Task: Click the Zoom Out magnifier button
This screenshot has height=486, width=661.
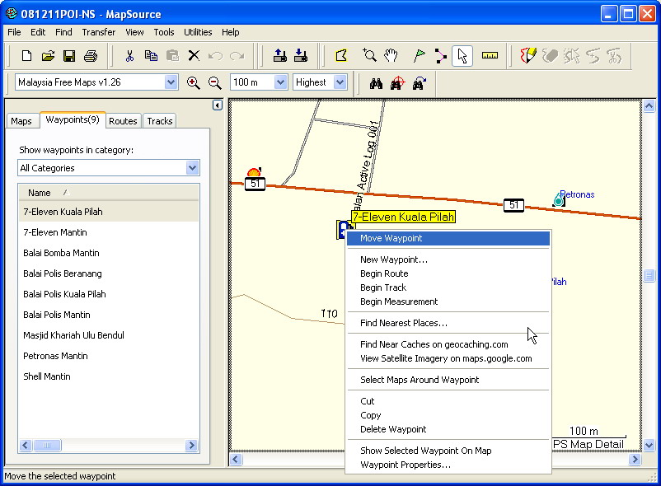Action: (215, 82)
